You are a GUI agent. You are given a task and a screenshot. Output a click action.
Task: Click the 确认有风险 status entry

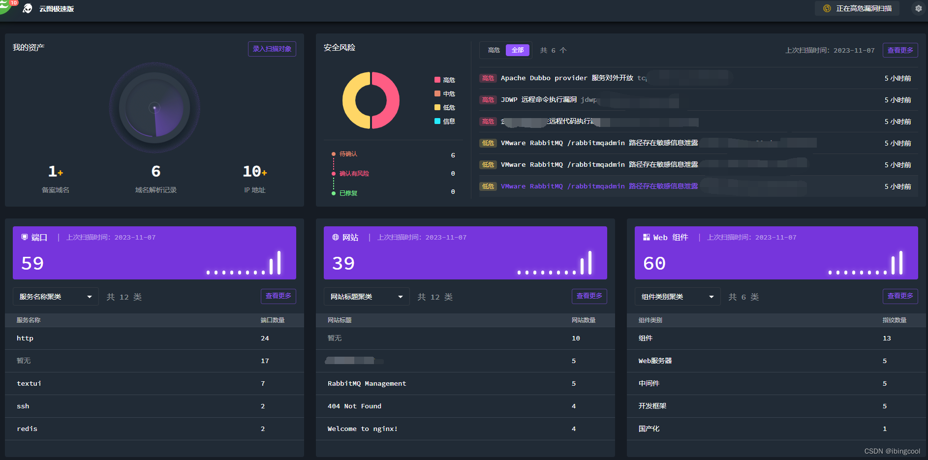tap(354, 174)
